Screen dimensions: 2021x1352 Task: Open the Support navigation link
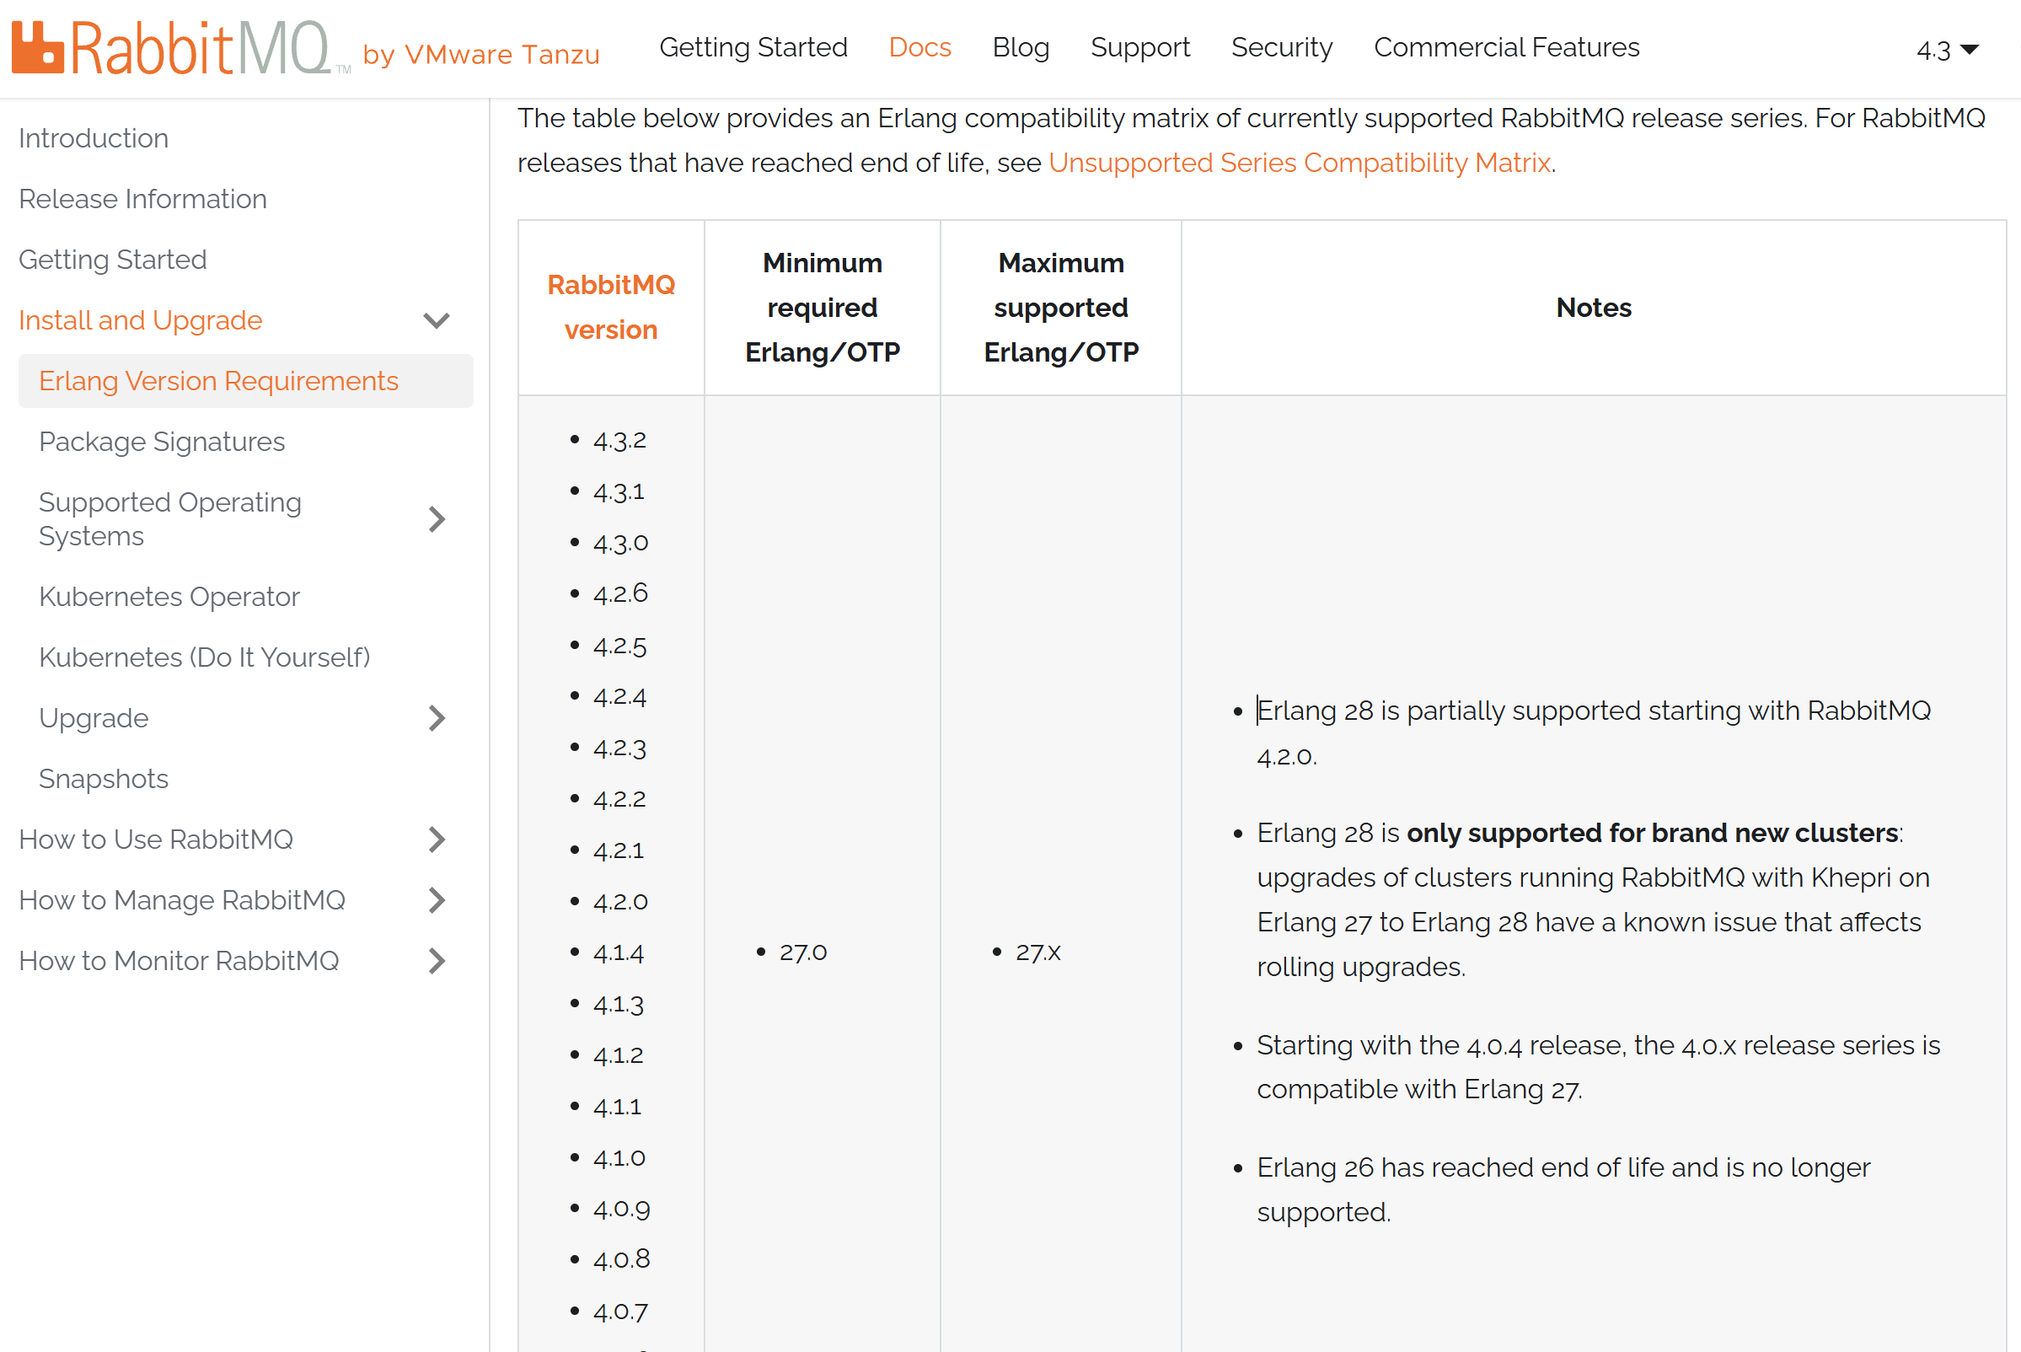point(1139,47)
